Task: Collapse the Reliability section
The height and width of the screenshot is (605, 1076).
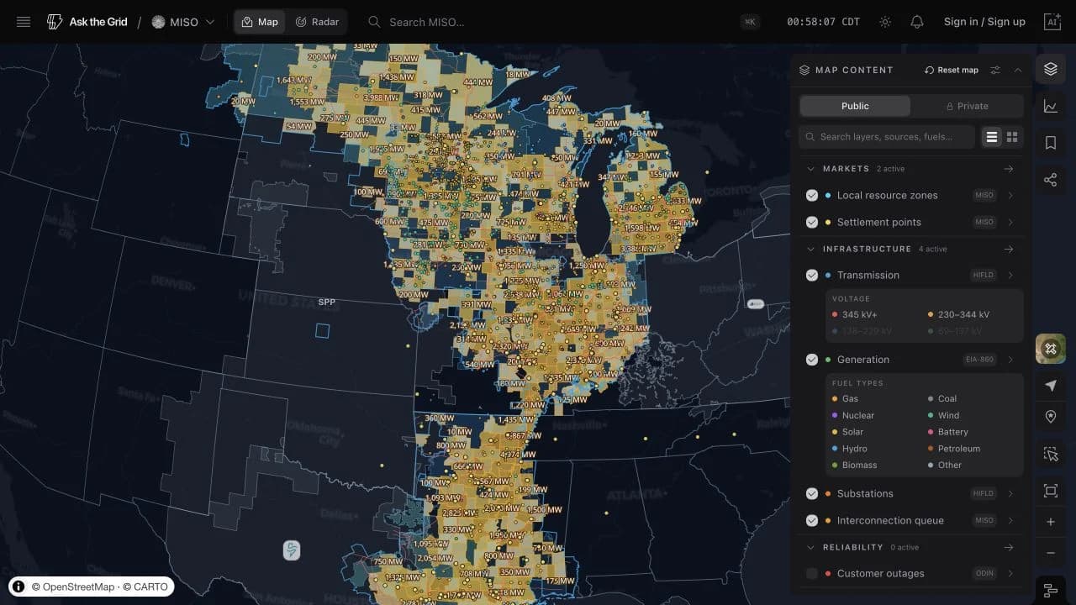Action: 811,547
